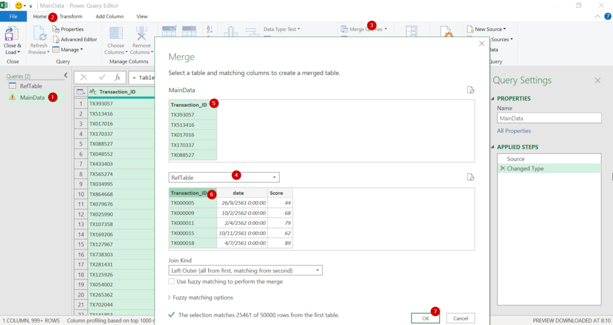Click the query Name input field
This screenshot has height=325, width=613.
coord(550,118)
